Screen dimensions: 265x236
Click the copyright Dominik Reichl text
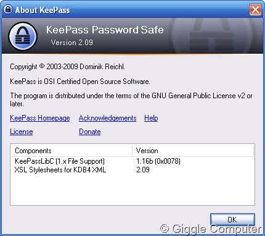tap(67, 67)
